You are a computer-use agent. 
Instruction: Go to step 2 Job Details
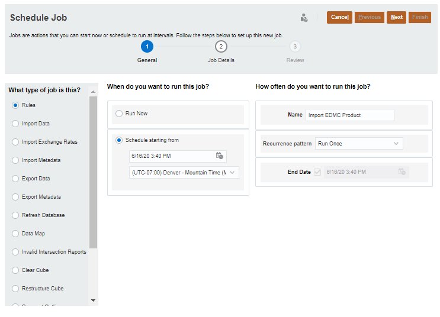point(221,46)
